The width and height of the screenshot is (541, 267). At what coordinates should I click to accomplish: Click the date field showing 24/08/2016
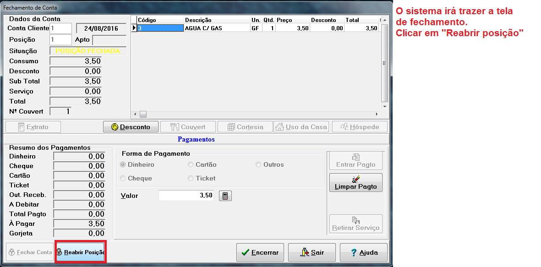(x=101, y=28)
